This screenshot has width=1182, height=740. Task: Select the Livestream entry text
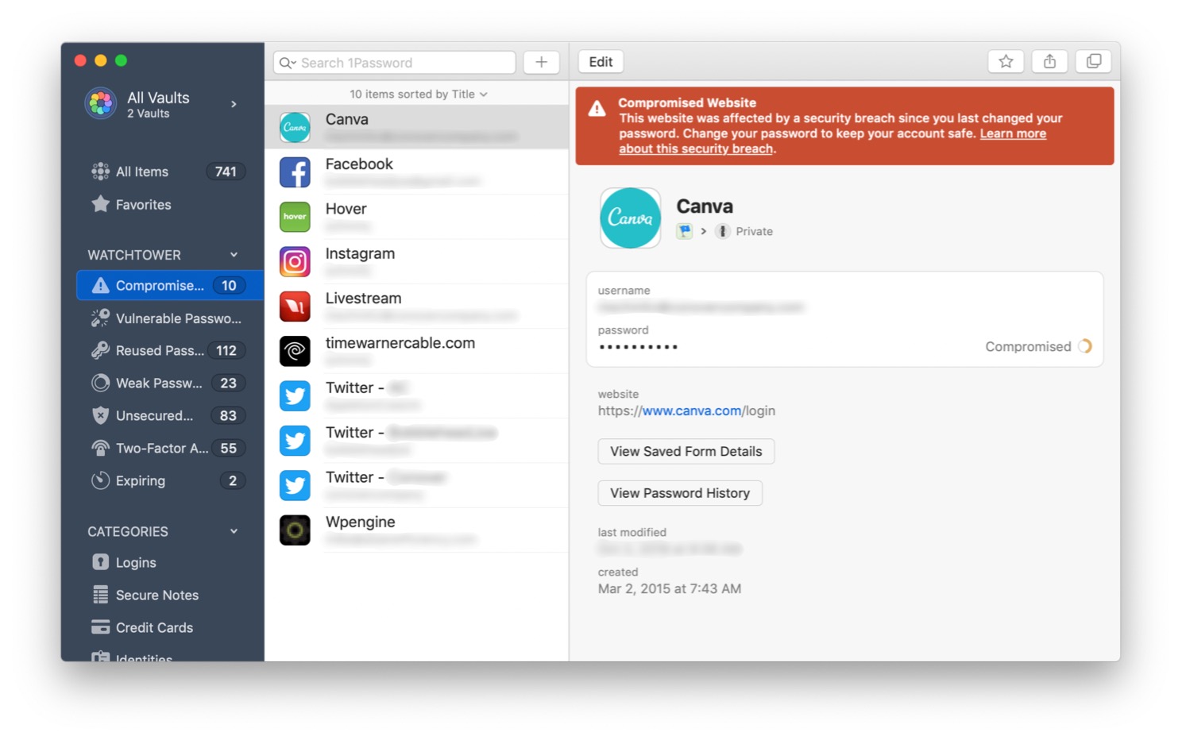(x=363, y=298)
